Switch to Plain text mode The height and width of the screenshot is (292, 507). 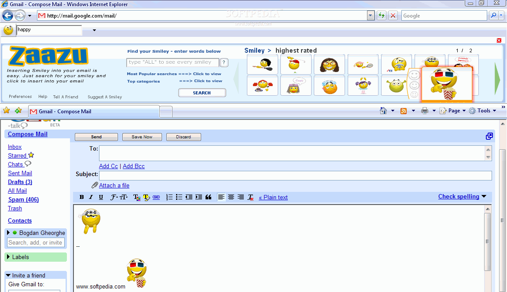pos(273,198)
